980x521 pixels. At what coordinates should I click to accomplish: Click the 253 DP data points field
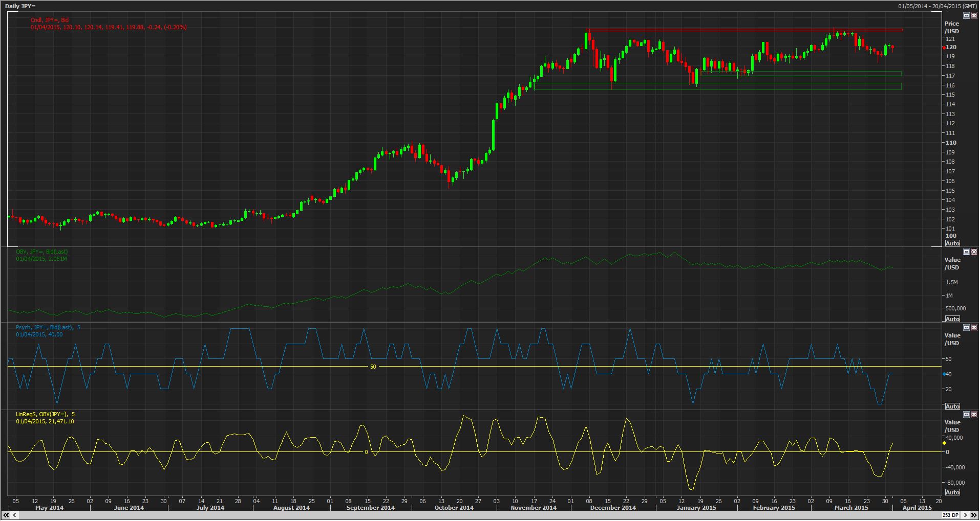tap(950, 515)
